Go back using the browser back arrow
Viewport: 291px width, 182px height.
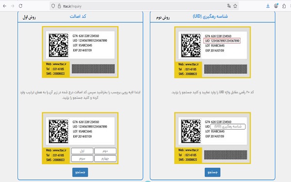pos(5,6)
